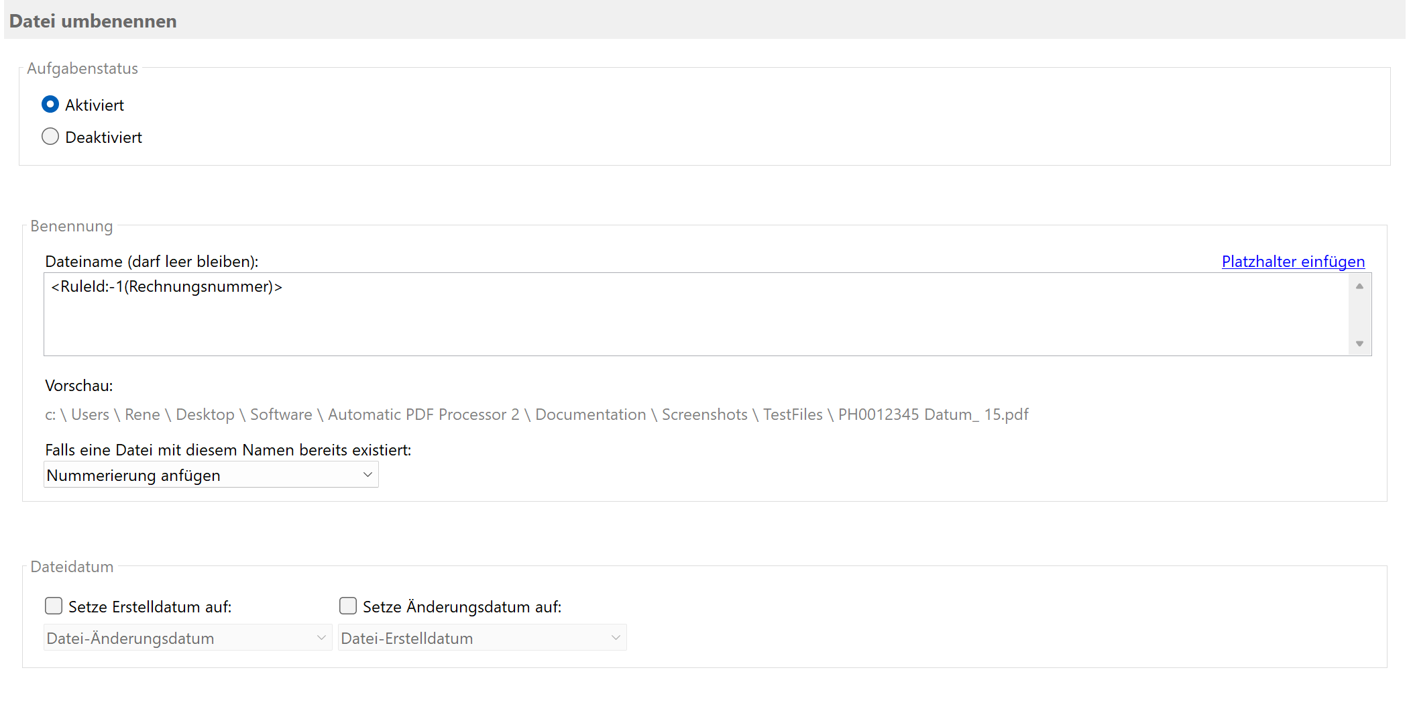The height and width of the screenshot is (715, 1415).
Task: Click the RuleId Rechnungsnummer text in filename field
Action: click(166, 287)
